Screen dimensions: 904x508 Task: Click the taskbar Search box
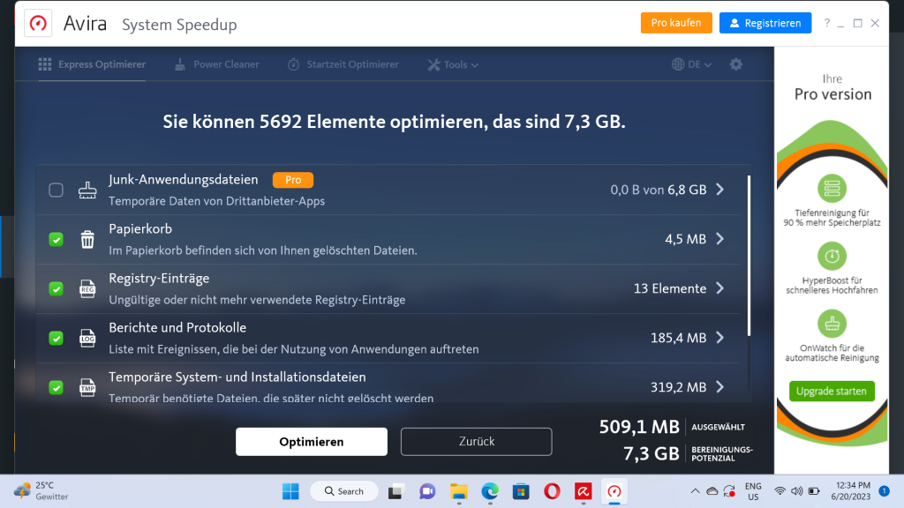coord(344,491)
